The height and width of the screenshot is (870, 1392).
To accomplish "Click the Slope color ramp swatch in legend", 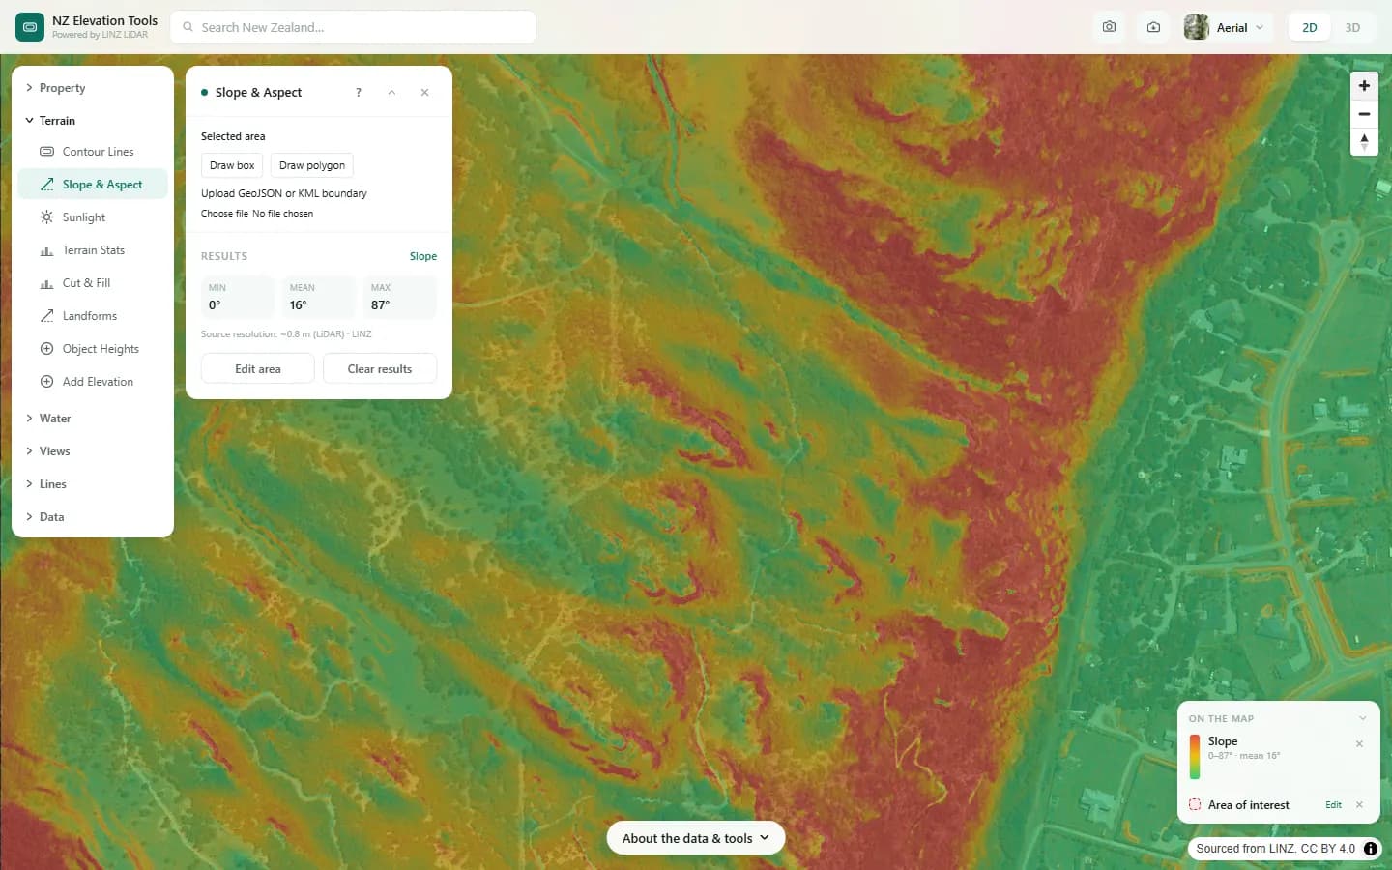I will 1195,757.
